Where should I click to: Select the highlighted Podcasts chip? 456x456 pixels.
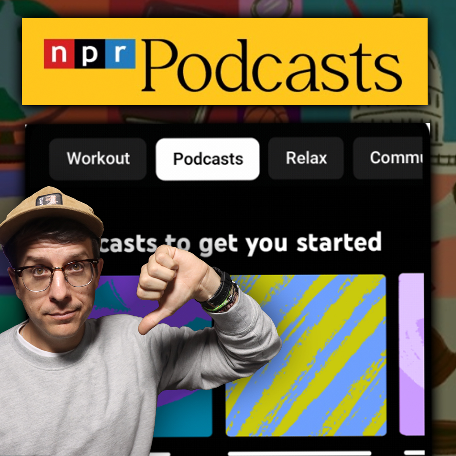point(207,159)
